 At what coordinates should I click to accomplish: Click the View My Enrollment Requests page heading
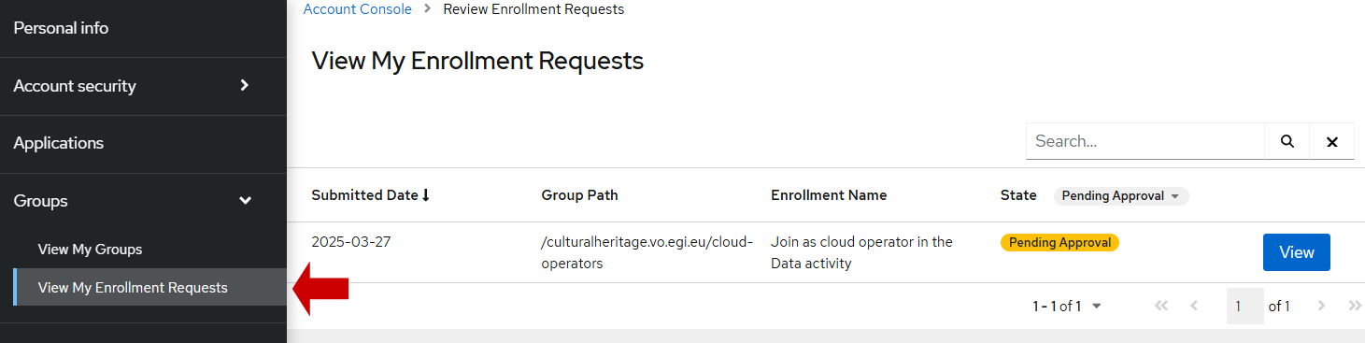(x=477, y=61)
